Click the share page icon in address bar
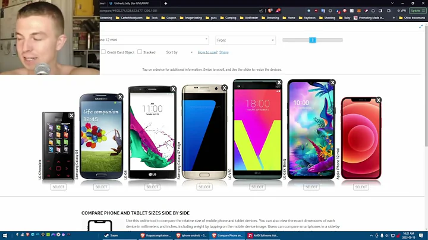 (261, 11)
